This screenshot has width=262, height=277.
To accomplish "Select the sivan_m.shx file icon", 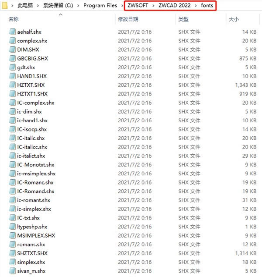I will click(12, 271).
